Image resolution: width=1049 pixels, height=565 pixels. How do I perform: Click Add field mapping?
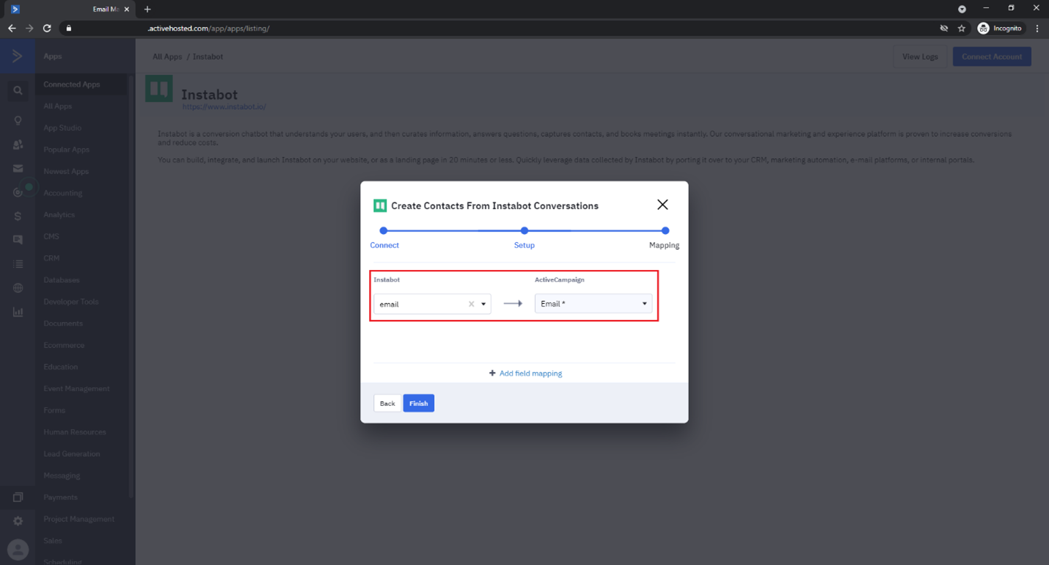[x=525, y=373]
